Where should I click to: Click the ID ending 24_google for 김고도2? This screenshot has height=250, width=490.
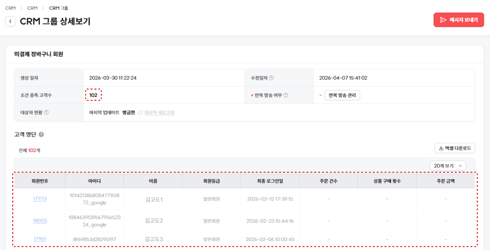coord(94,221)
